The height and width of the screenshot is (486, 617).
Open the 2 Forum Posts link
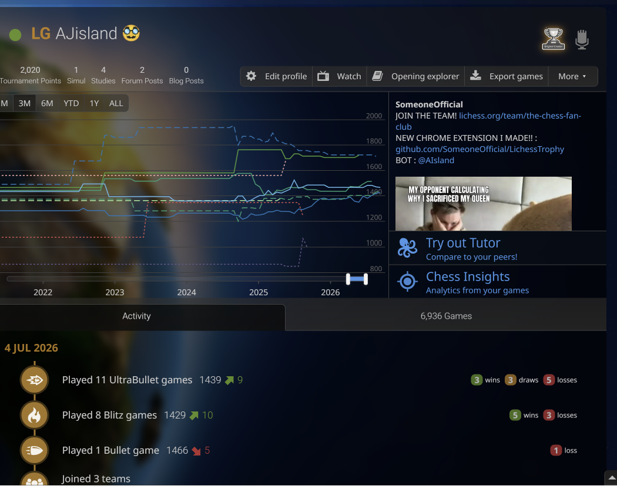(x=142, y=75)
